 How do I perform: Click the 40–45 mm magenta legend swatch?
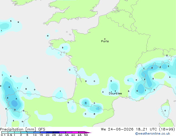75,132
